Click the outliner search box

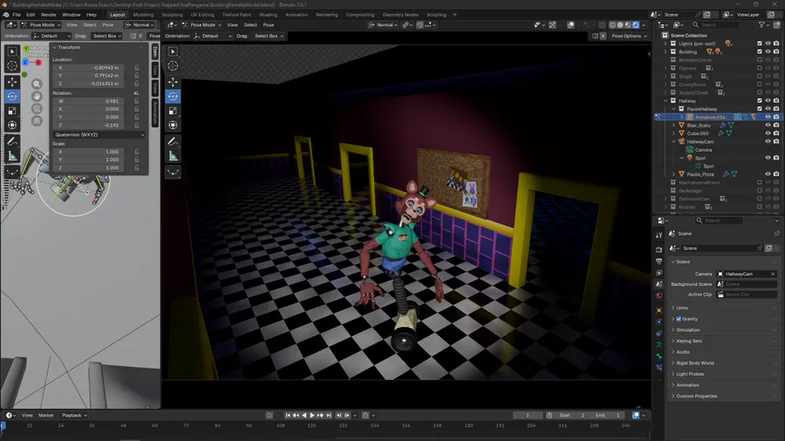click(x=715, y=24)
